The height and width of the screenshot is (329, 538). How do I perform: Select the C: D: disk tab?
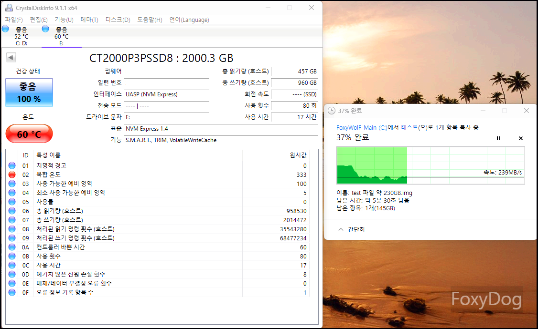(22, 36)
